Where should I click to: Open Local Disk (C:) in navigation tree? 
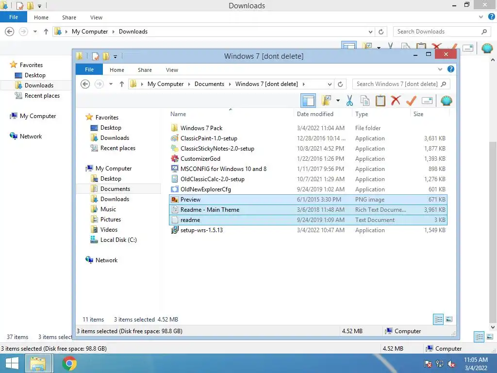(x=118, y=240)
